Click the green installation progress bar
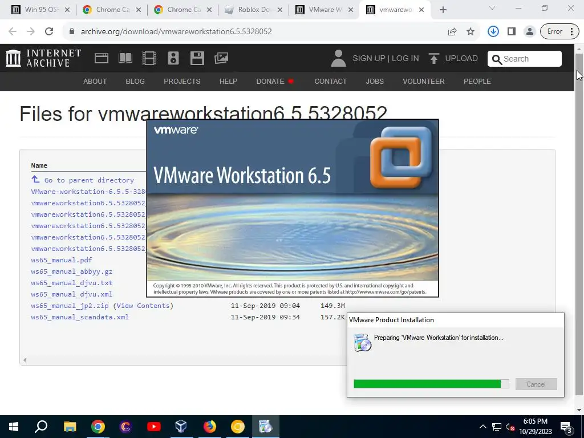This screenshot has height=438, width=584. click(431, 384)
